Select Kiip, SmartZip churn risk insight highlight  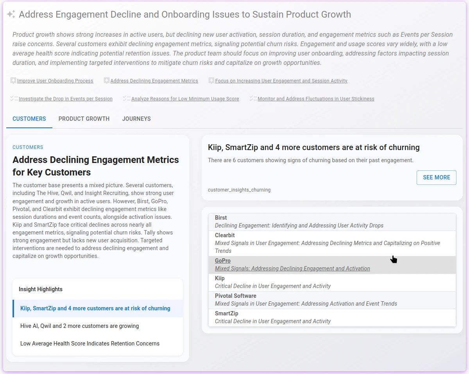click(x=98, y=308)
